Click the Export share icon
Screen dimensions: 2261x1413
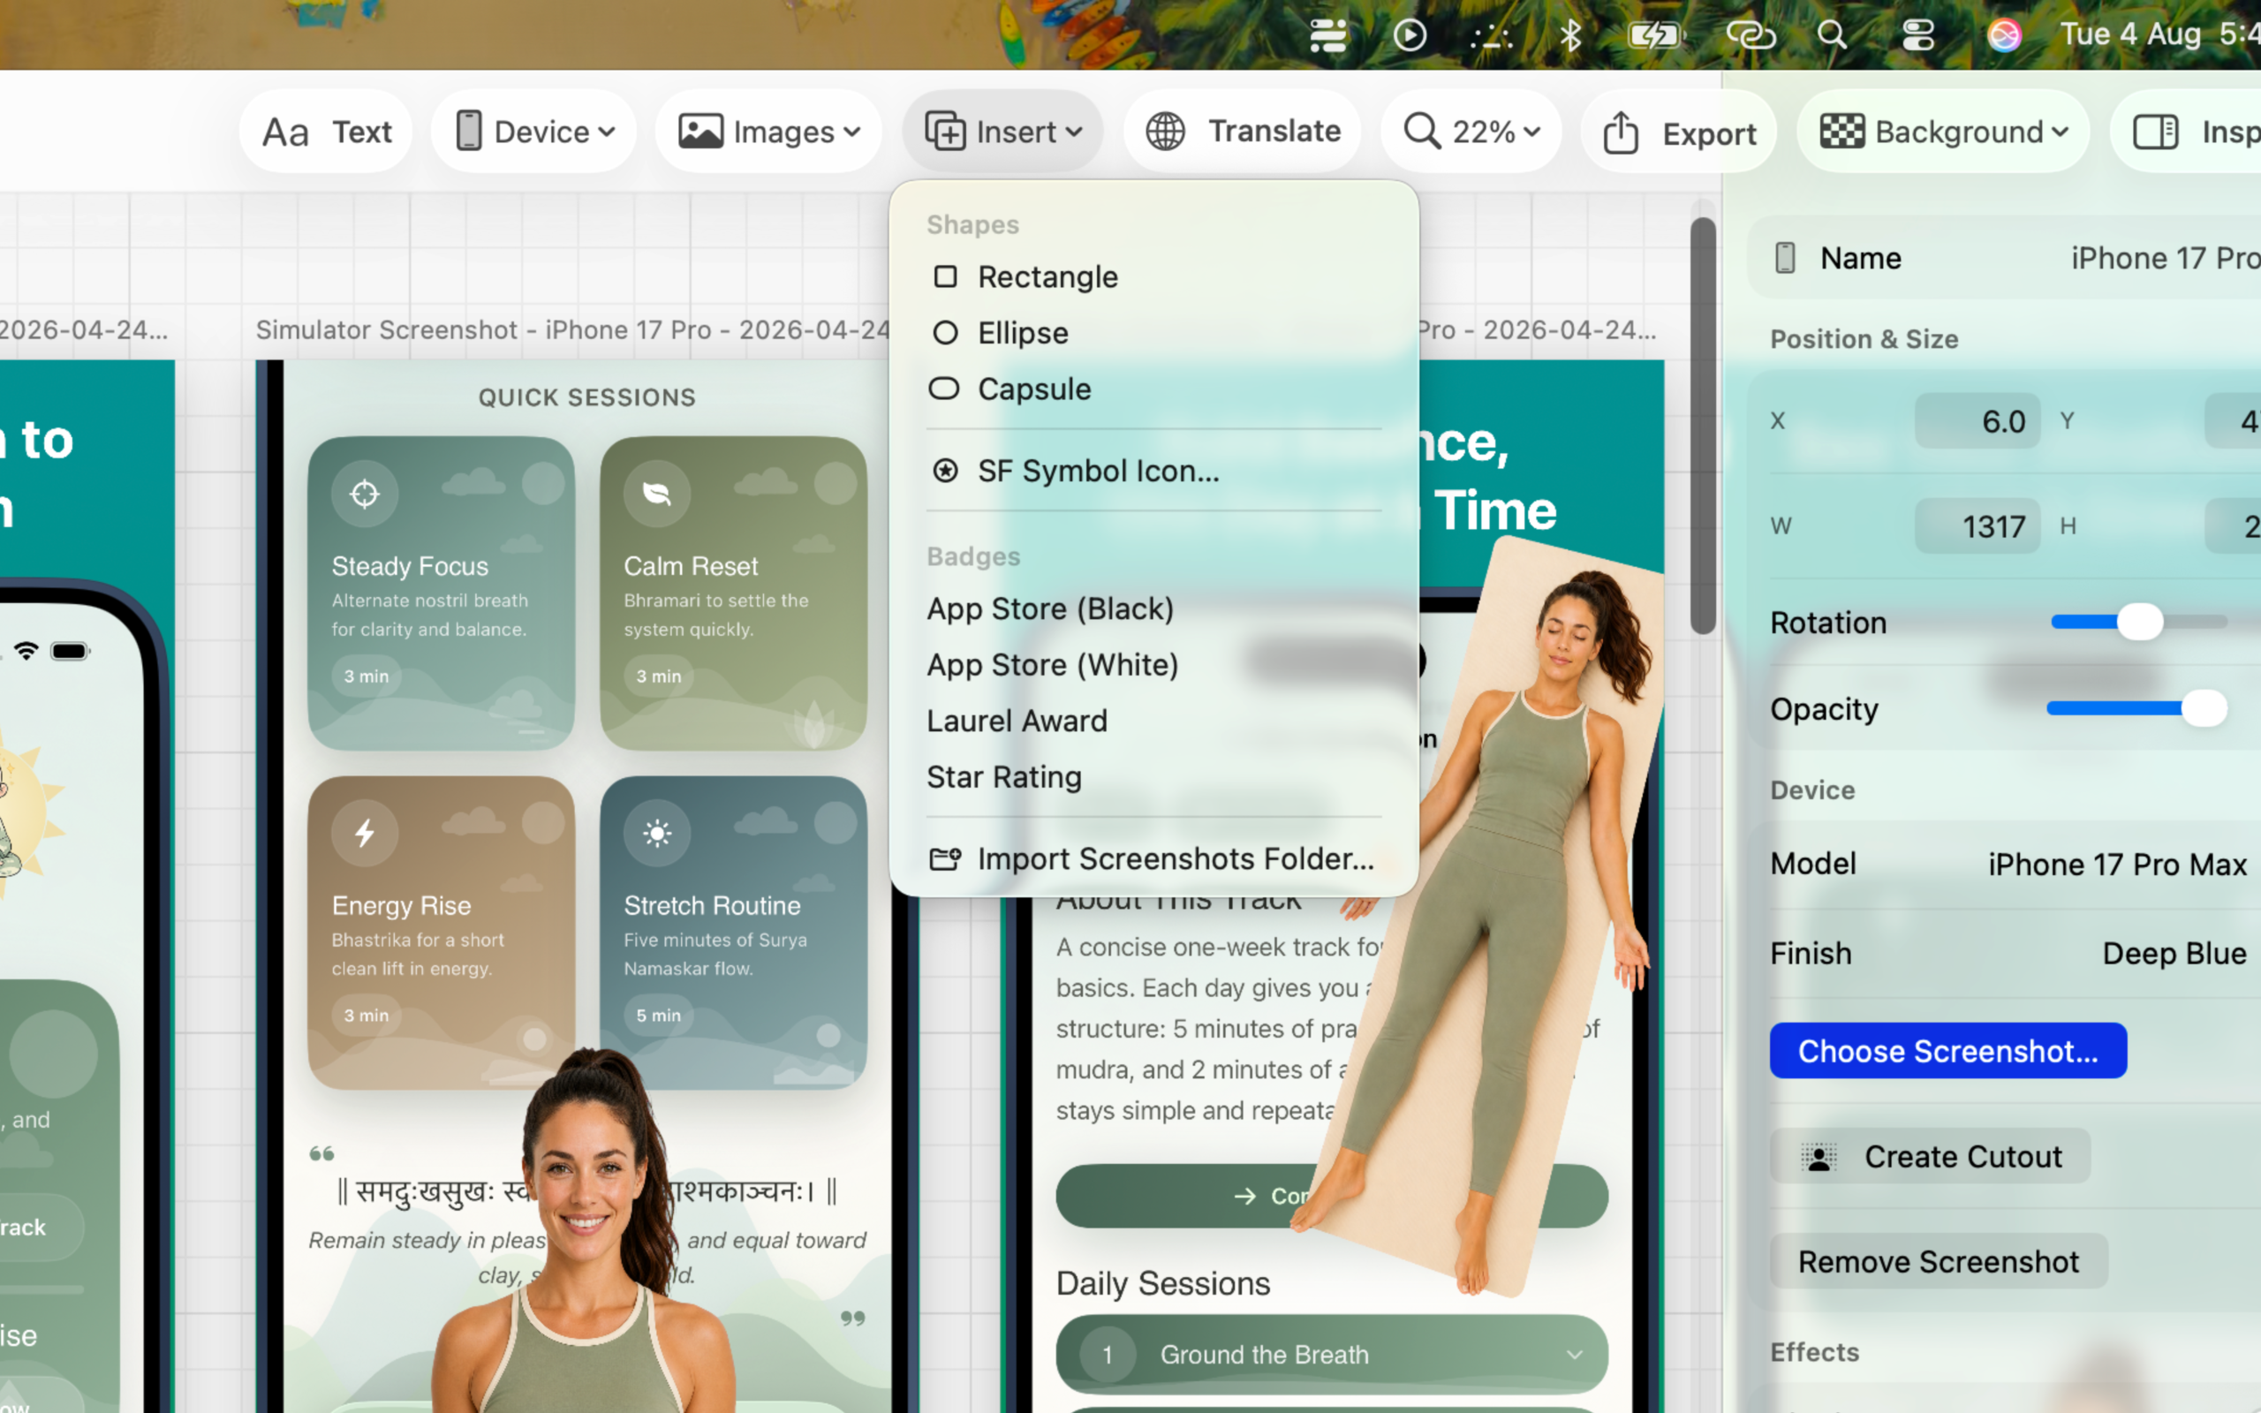tap(1621, 133)
